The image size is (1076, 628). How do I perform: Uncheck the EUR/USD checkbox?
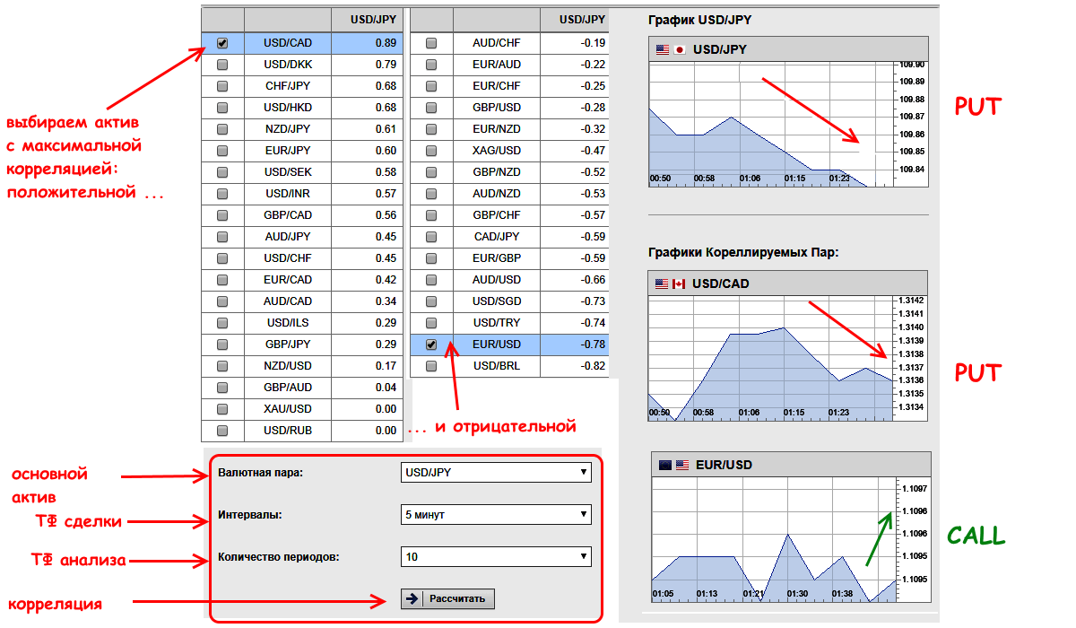(x=431, y=345)
